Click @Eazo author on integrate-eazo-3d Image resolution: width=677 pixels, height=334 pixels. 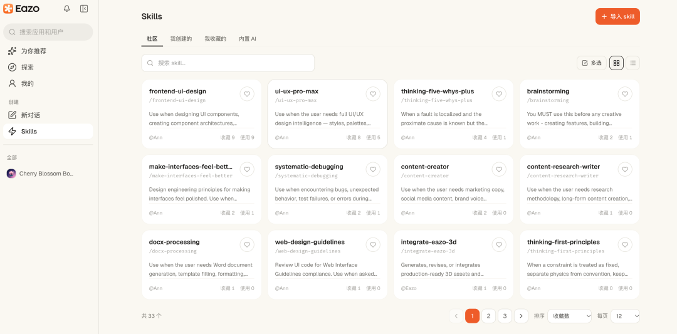coord(409,288)
